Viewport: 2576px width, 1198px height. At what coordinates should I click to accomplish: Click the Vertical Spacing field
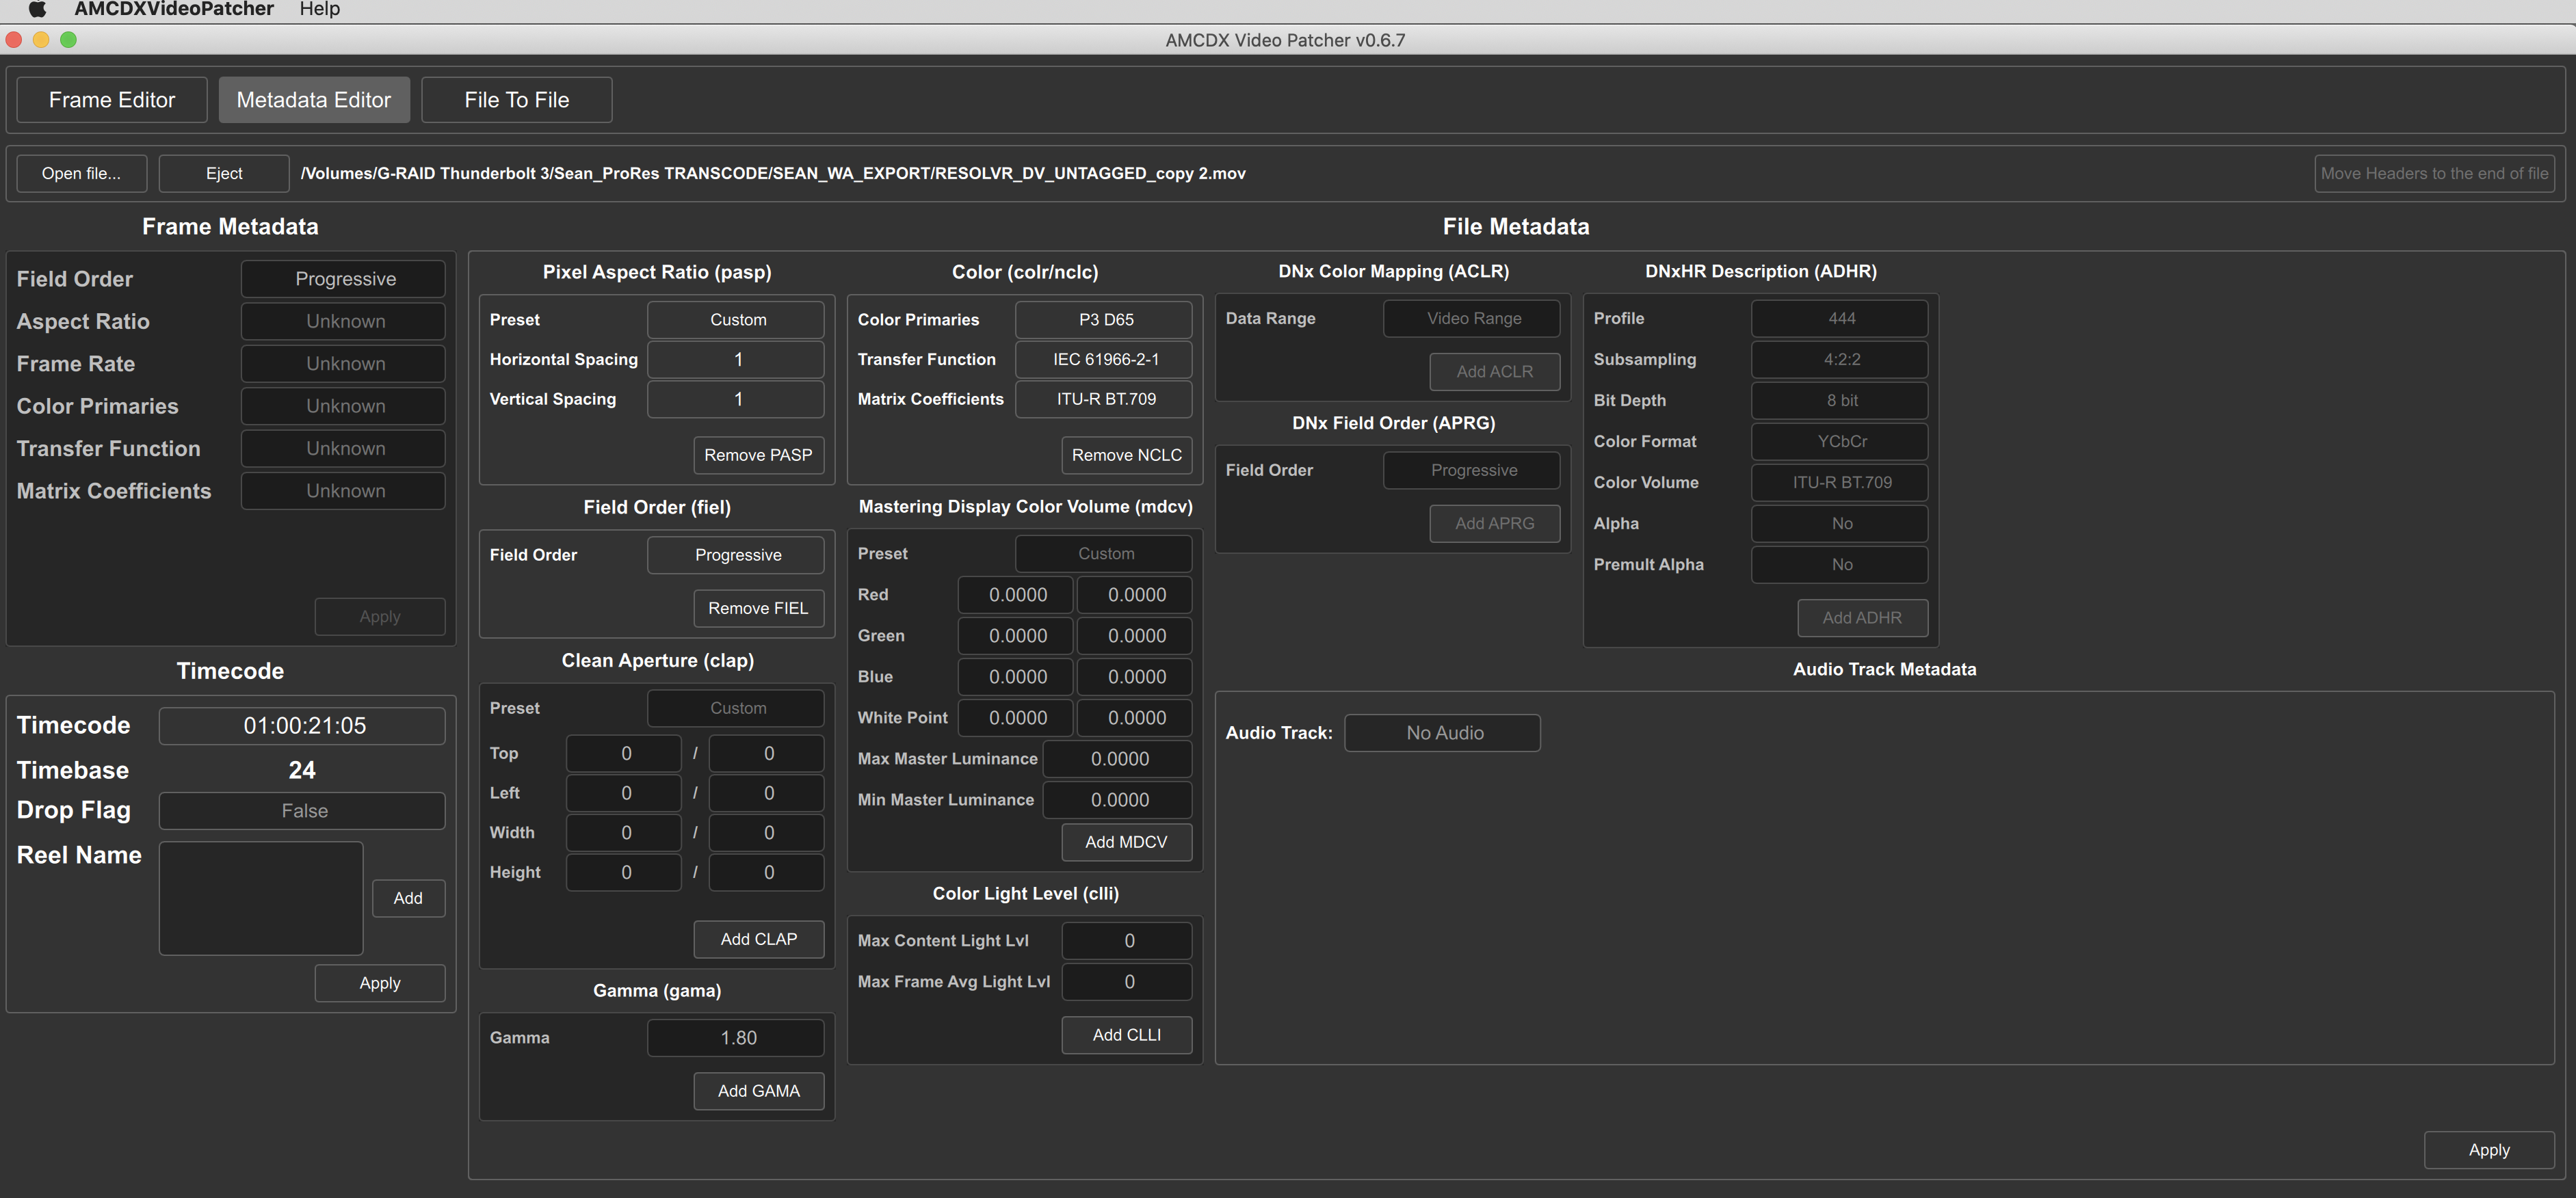pos(736,399)
